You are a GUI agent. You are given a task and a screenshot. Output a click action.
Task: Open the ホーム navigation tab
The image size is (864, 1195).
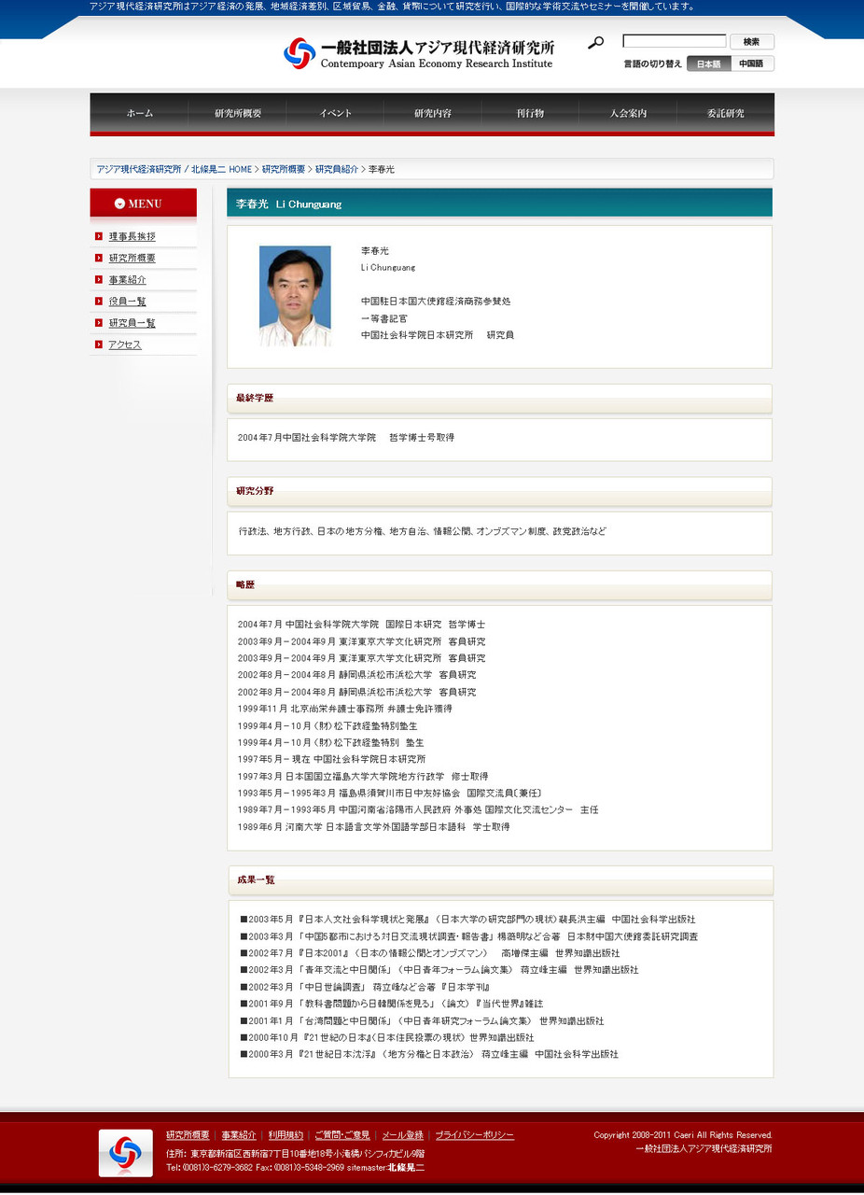(139, 113)
